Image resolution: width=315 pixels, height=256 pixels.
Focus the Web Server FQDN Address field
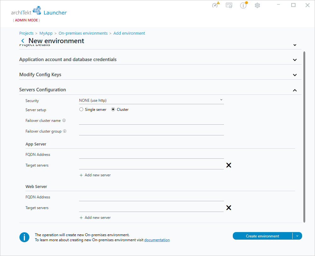pos(151,197)
